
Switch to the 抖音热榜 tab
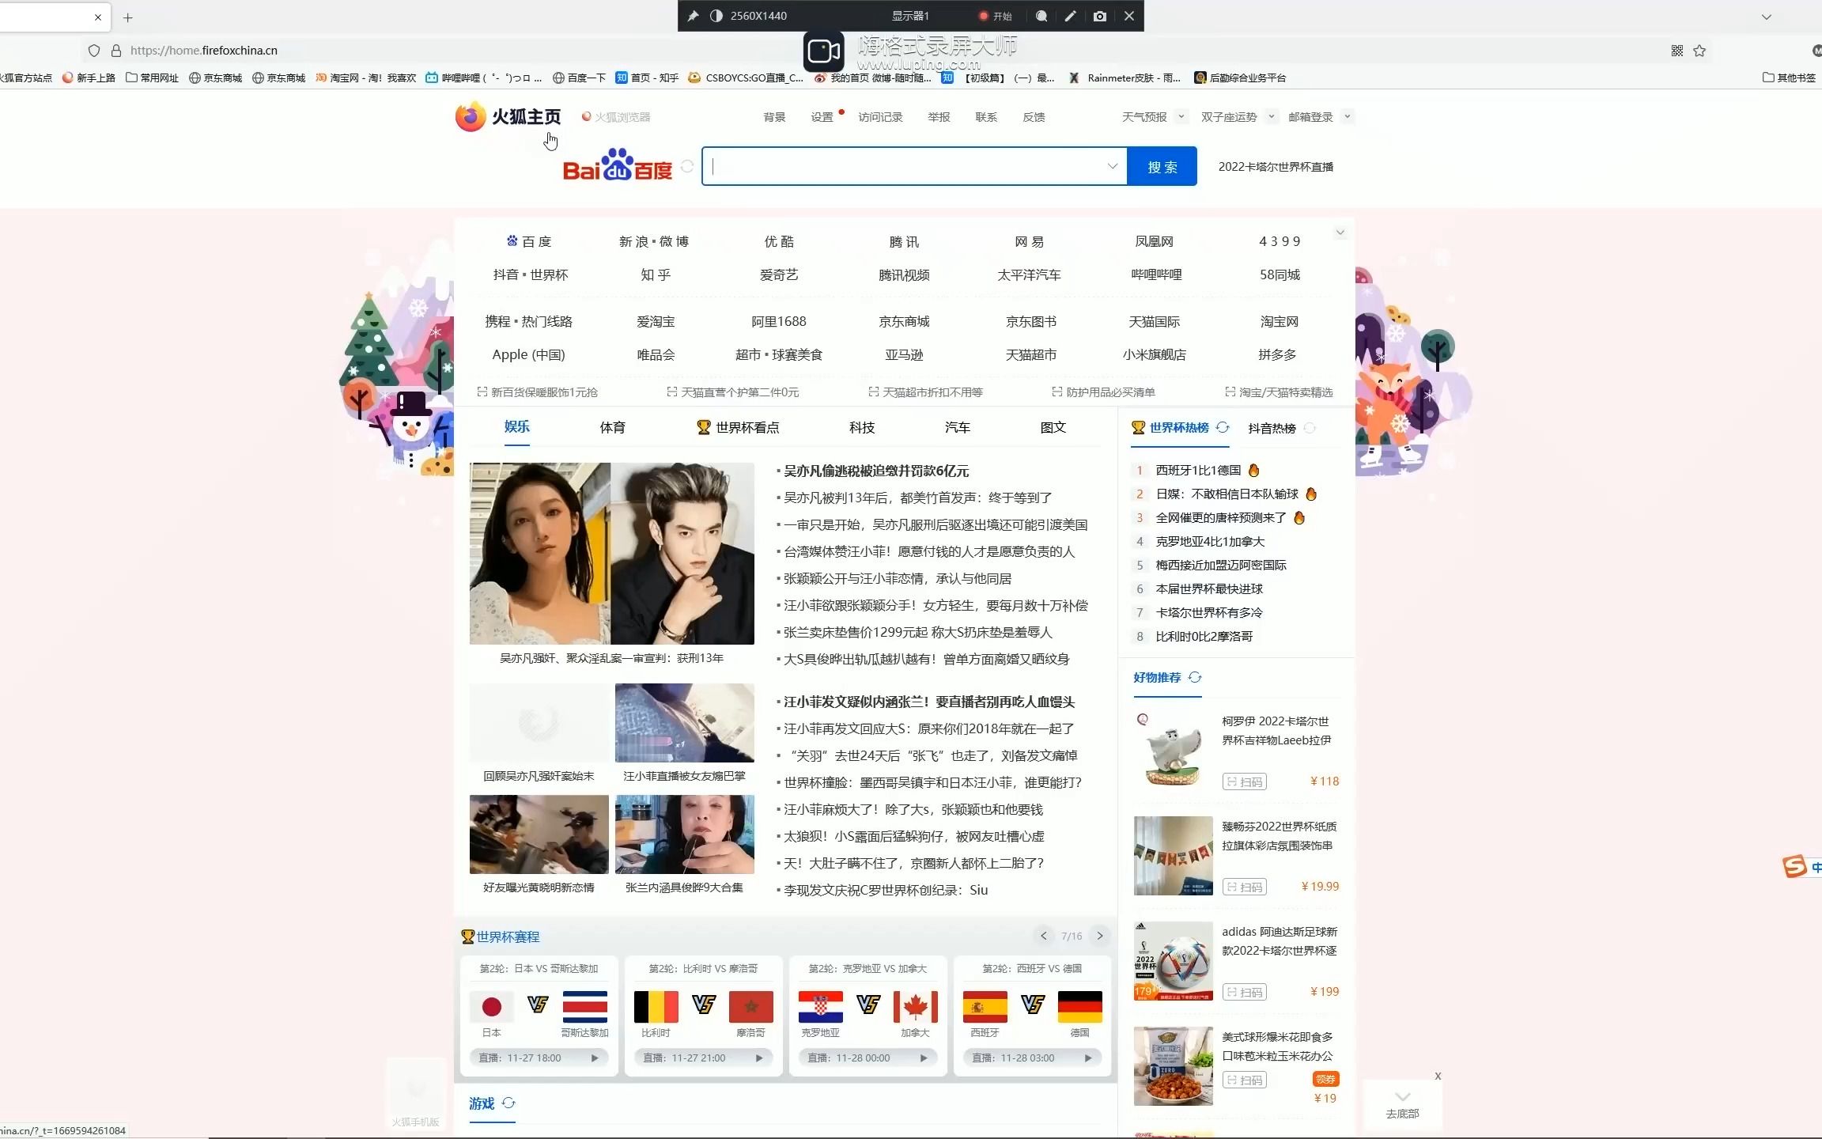(x=1273, y=428)
